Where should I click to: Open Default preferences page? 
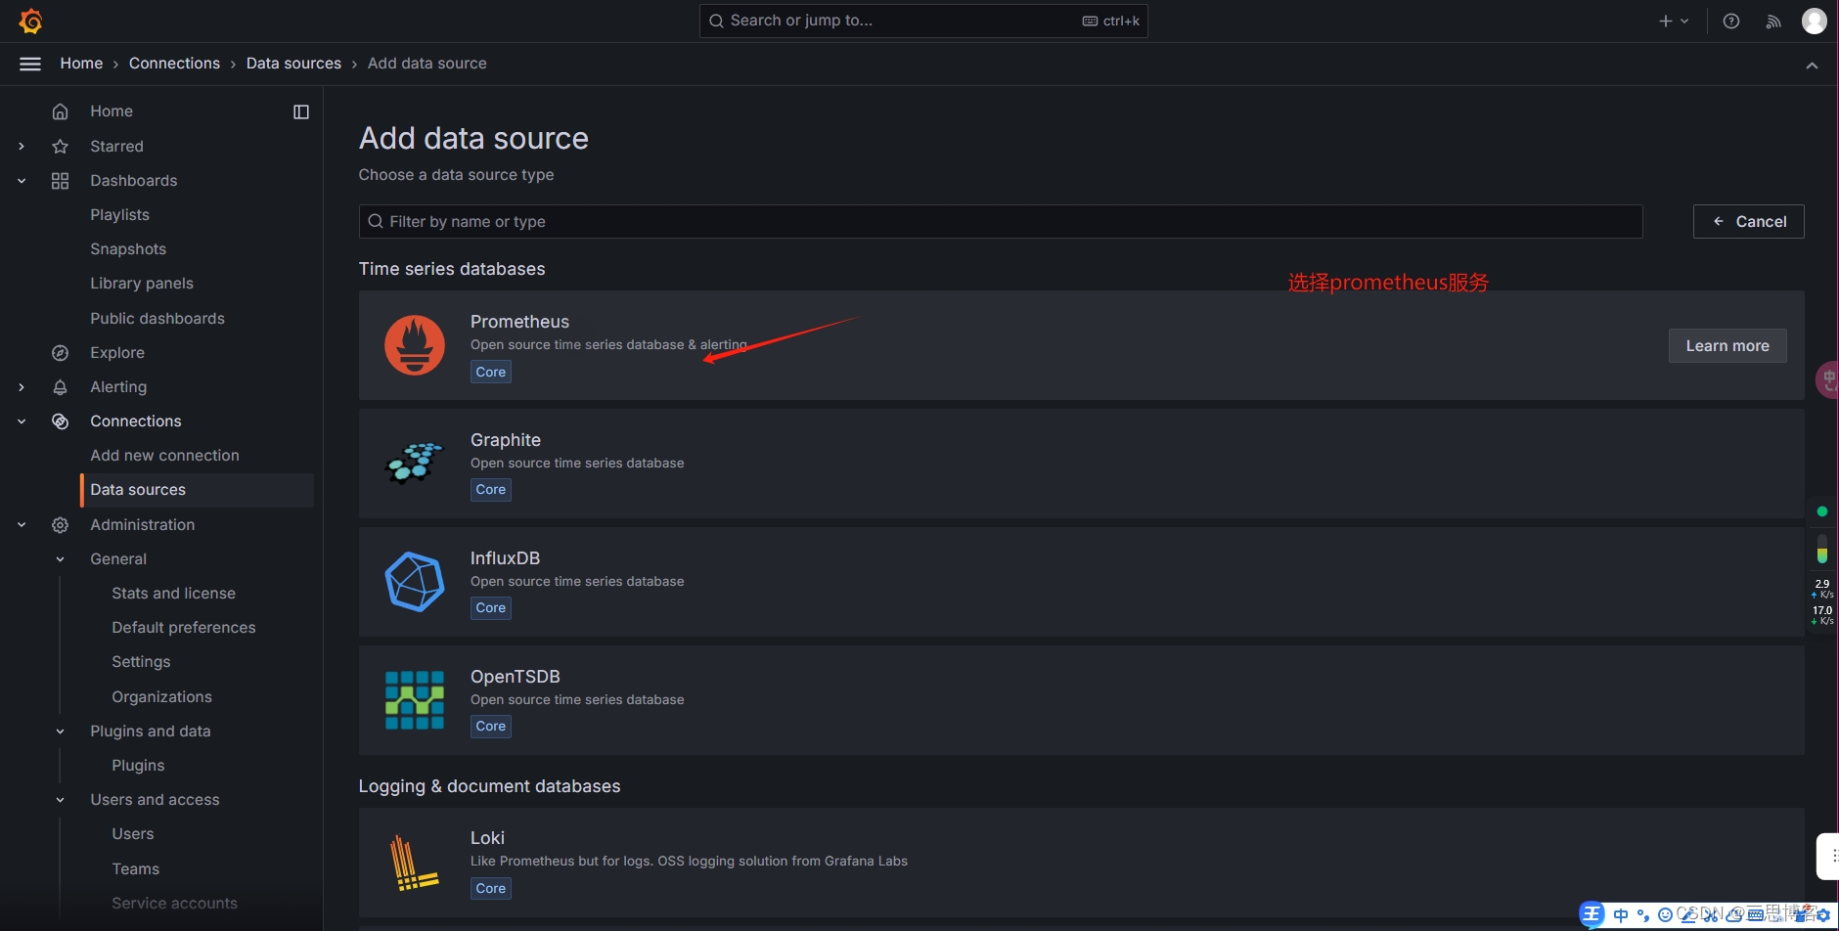tap(184, 628)
